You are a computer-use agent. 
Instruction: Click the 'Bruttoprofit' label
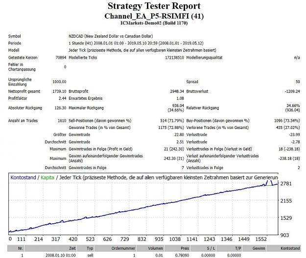point(78,91)
